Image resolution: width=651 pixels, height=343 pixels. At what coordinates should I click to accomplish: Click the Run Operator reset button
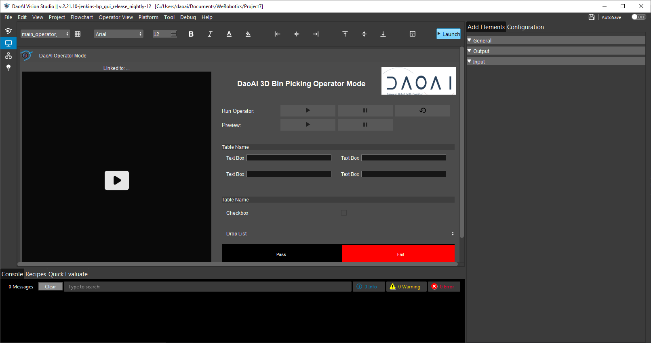(x=423, y=110)
